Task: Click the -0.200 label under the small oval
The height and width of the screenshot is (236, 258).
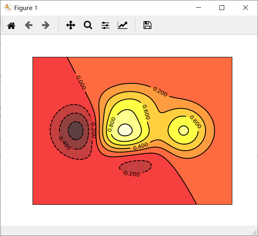Action: (131, 173)
